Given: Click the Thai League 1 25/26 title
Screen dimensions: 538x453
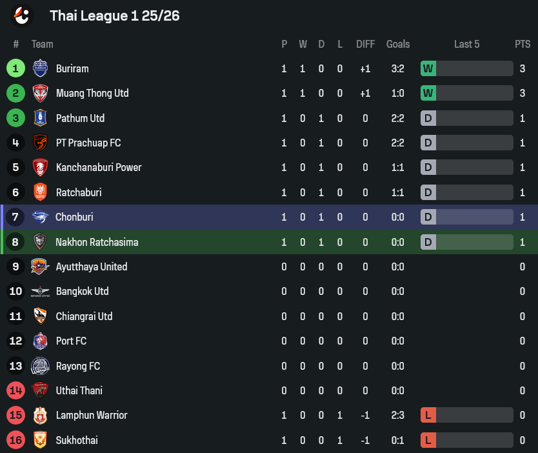Looking at the screenshot, I should pyautogui.click(x=115, y=15).
